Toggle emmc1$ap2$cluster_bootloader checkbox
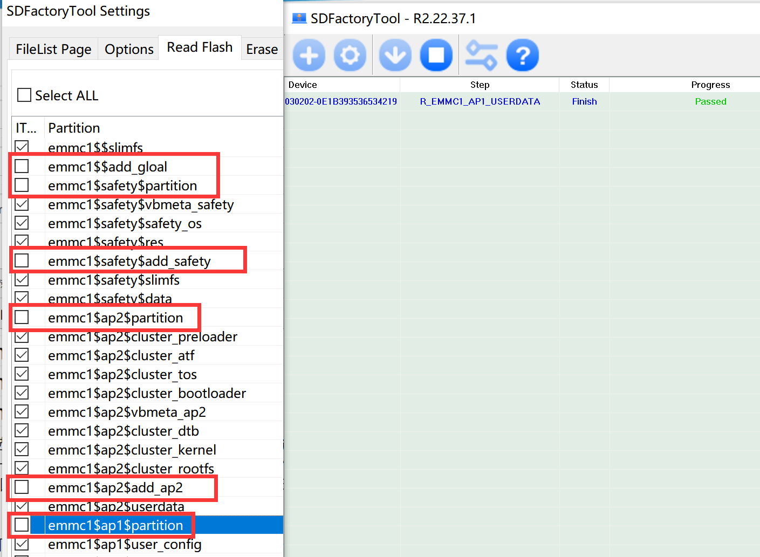Image resolution: width=760 pixels, height=557 pixels. pyautogui.click(x=22, y=393)
